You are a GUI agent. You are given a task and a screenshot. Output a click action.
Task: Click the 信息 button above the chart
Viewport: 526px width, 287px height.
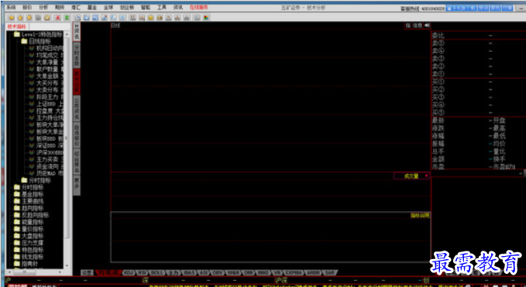click(x=418, y=26)
